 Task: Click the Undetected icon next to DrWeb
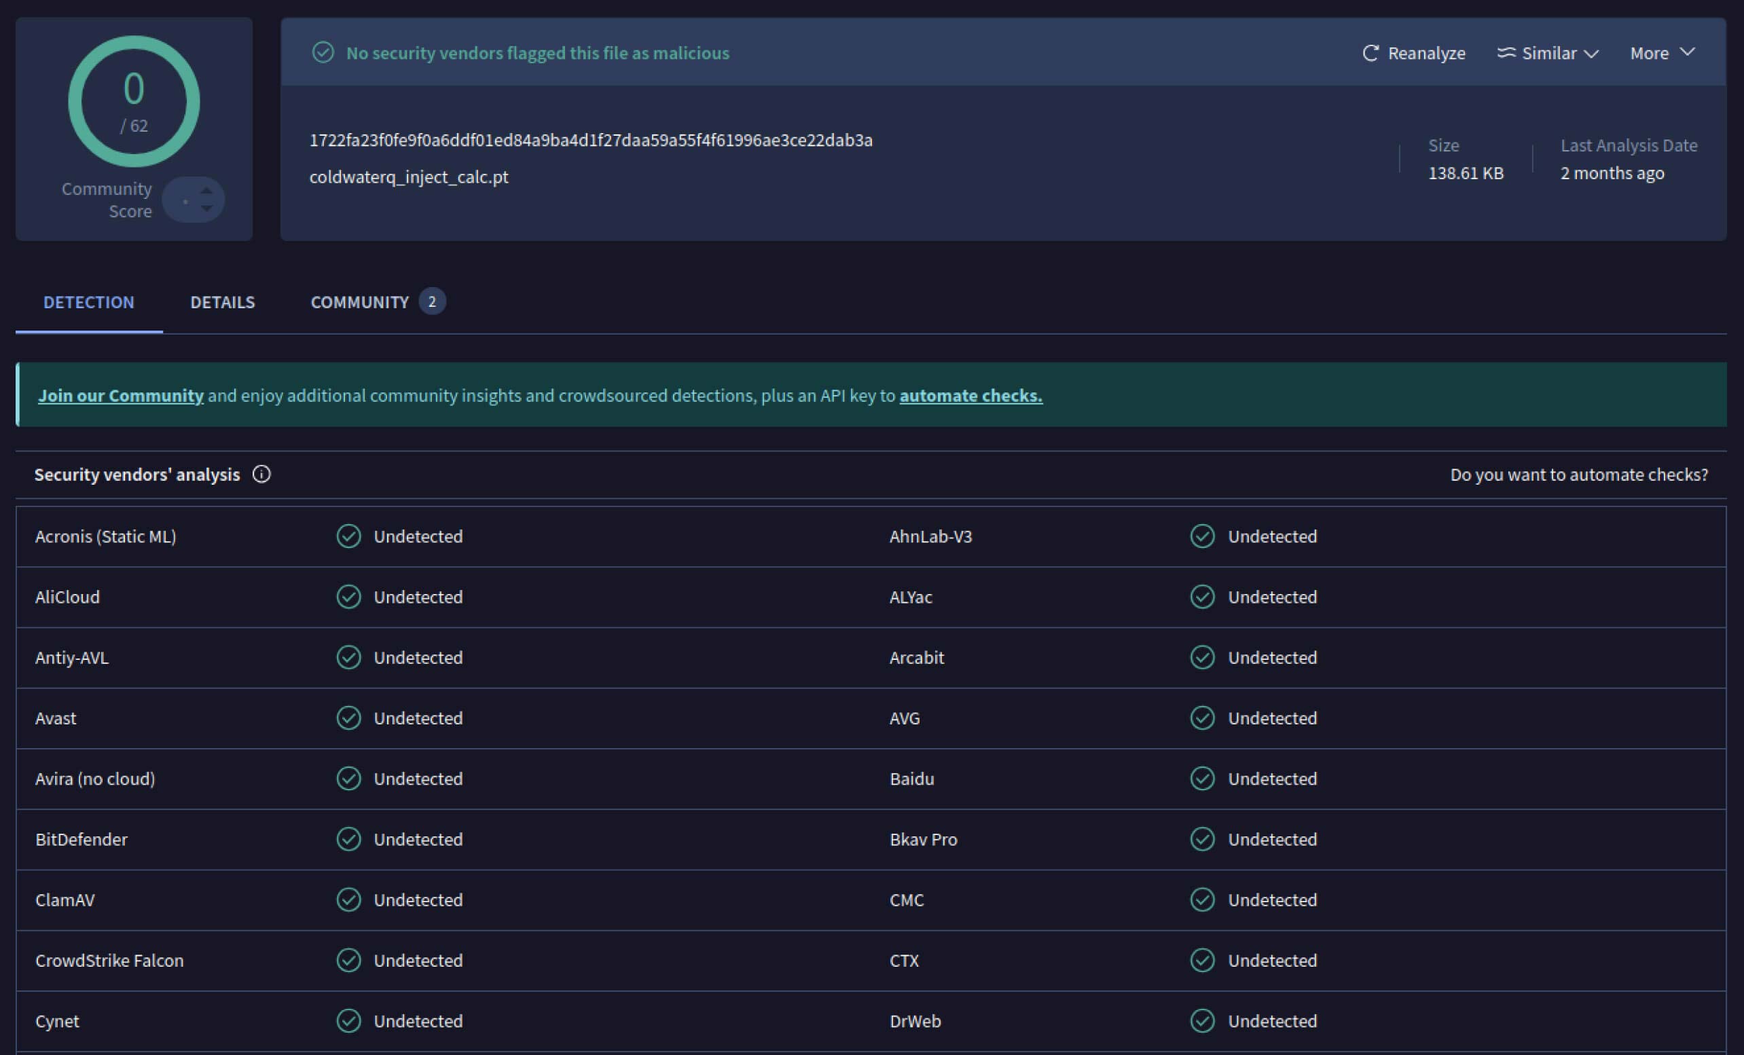point(1201,1021)
